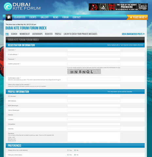Viewport: 152px width, 157px height.
Task: View unanswered posts
Action: 133,34
